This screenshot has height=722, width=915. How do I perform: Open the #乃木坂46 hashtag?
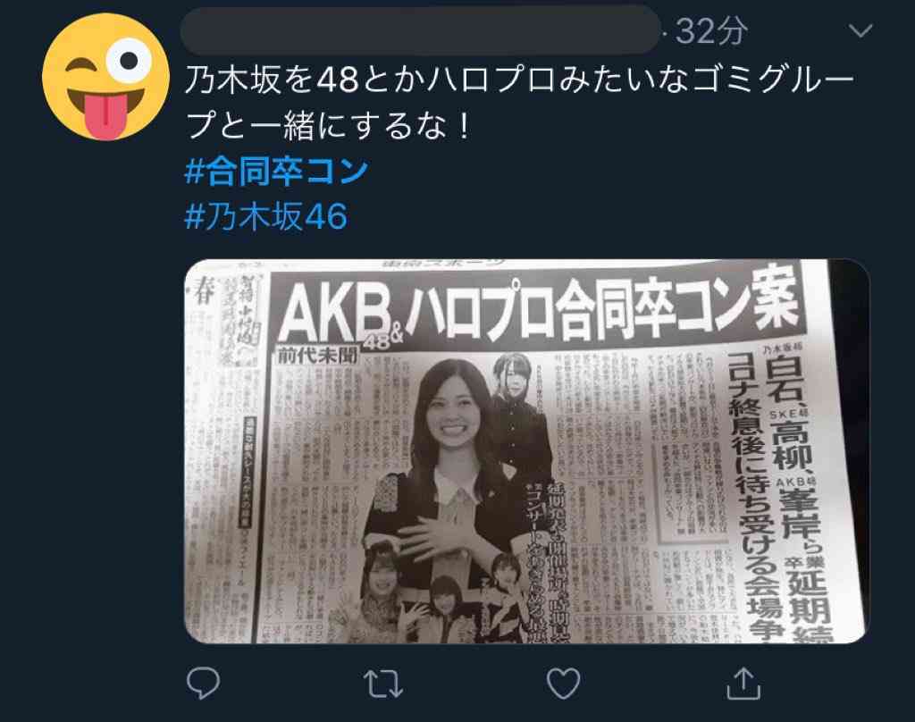pos(265,216)
